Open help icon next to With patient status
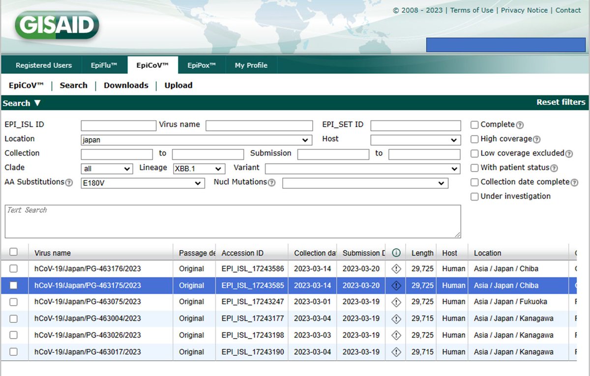 [x=554, y=168]
